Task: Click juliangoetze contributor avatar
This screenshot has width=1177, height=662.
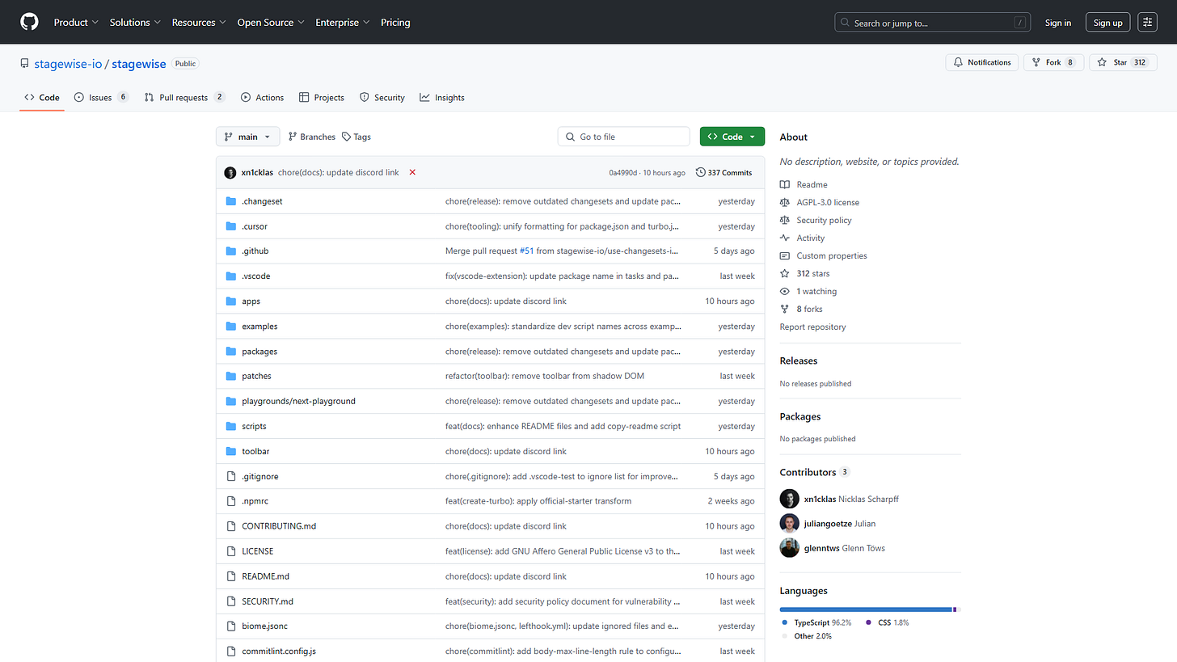Action: 790,523
